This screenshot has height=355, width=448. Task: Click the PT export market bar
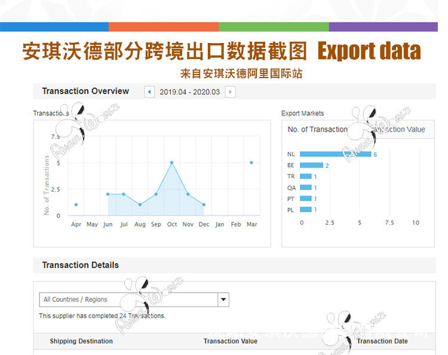tap(306, 198)
